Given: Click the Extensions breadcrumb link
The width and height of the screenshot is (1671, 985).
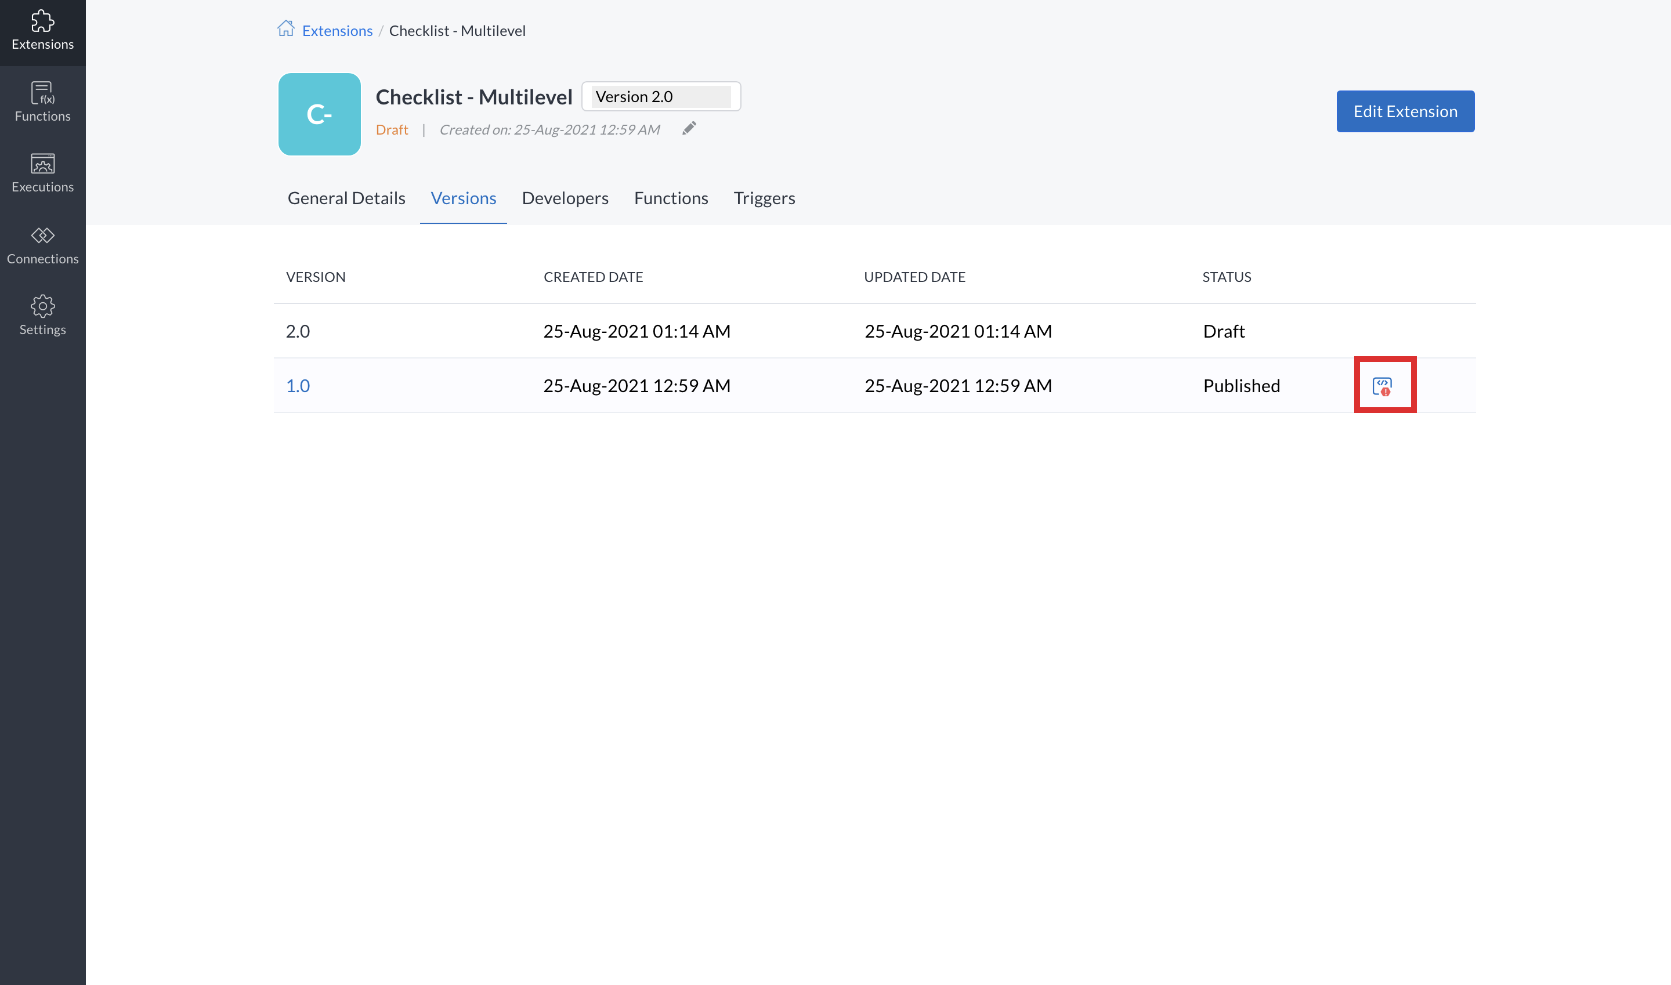Looking at the screenshot, I should [x=337, y=31].
